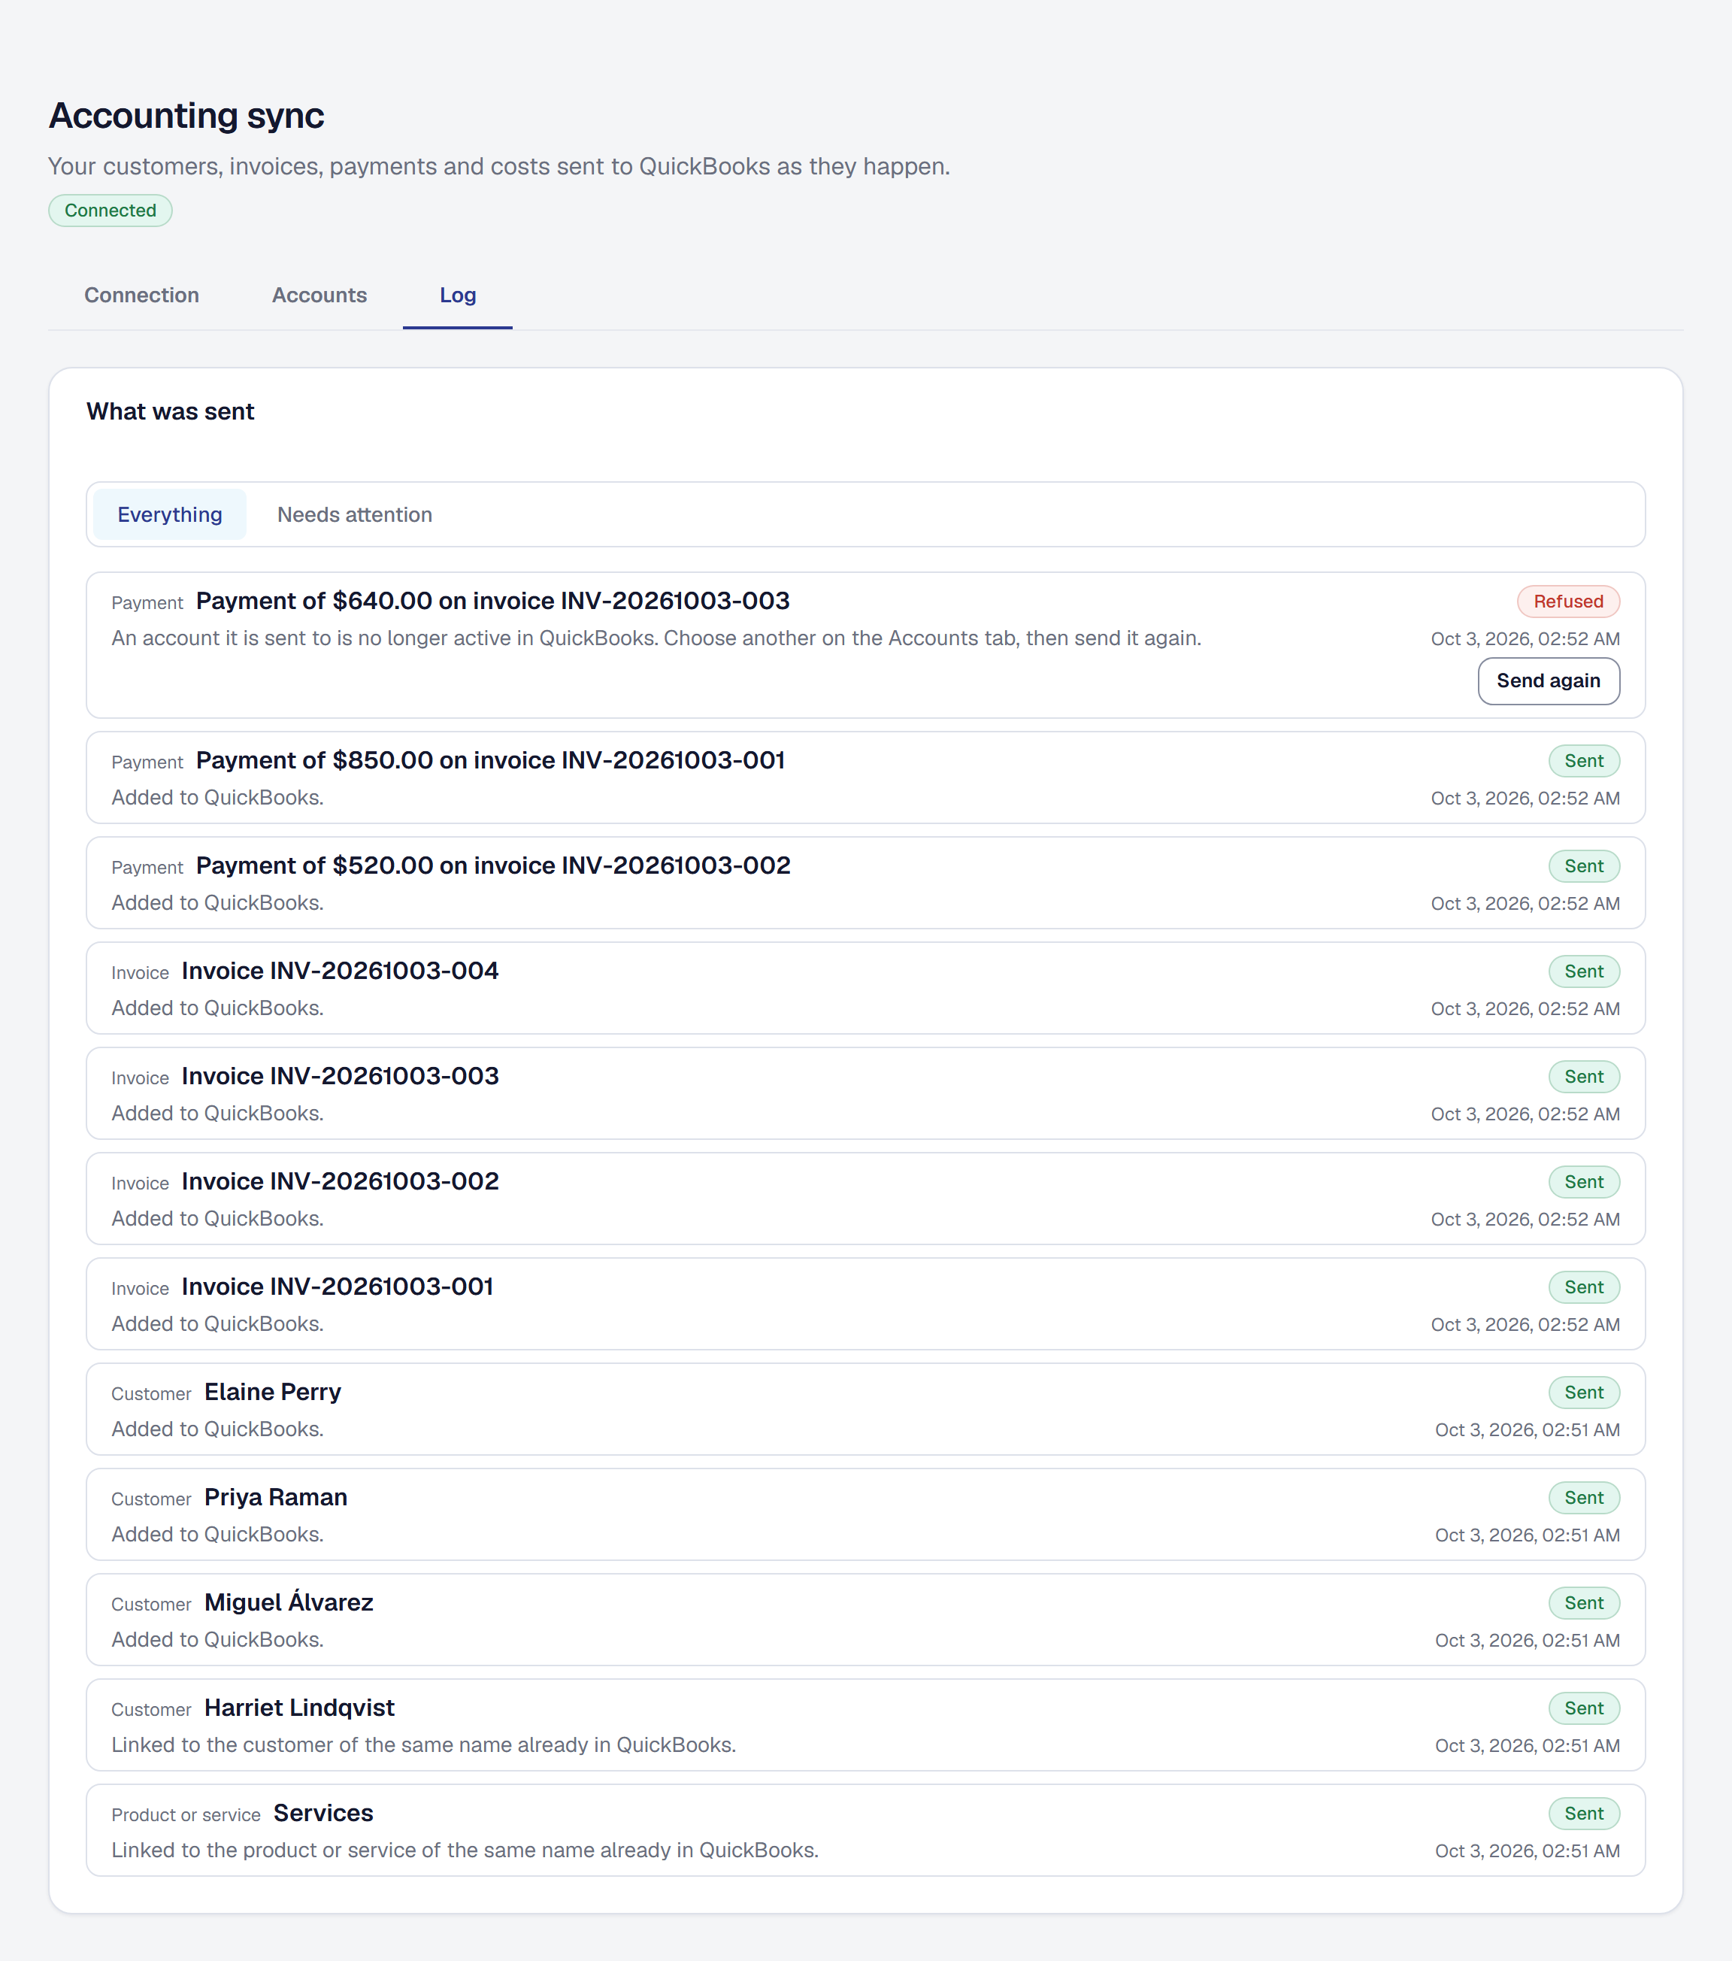
Task: Click the Sent badge for Priya Raman
Action: (1583, 1498)
